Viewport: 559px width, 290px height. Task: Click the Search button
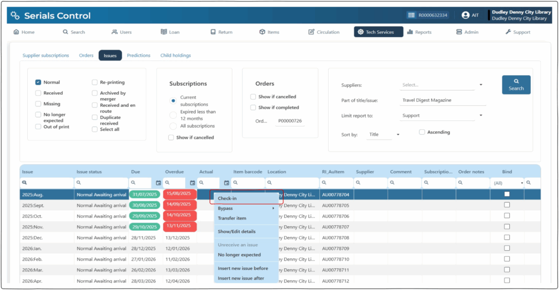516,84
